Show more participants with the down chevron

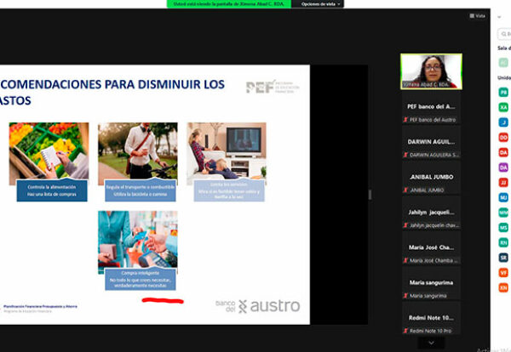[x=431, y=343]
